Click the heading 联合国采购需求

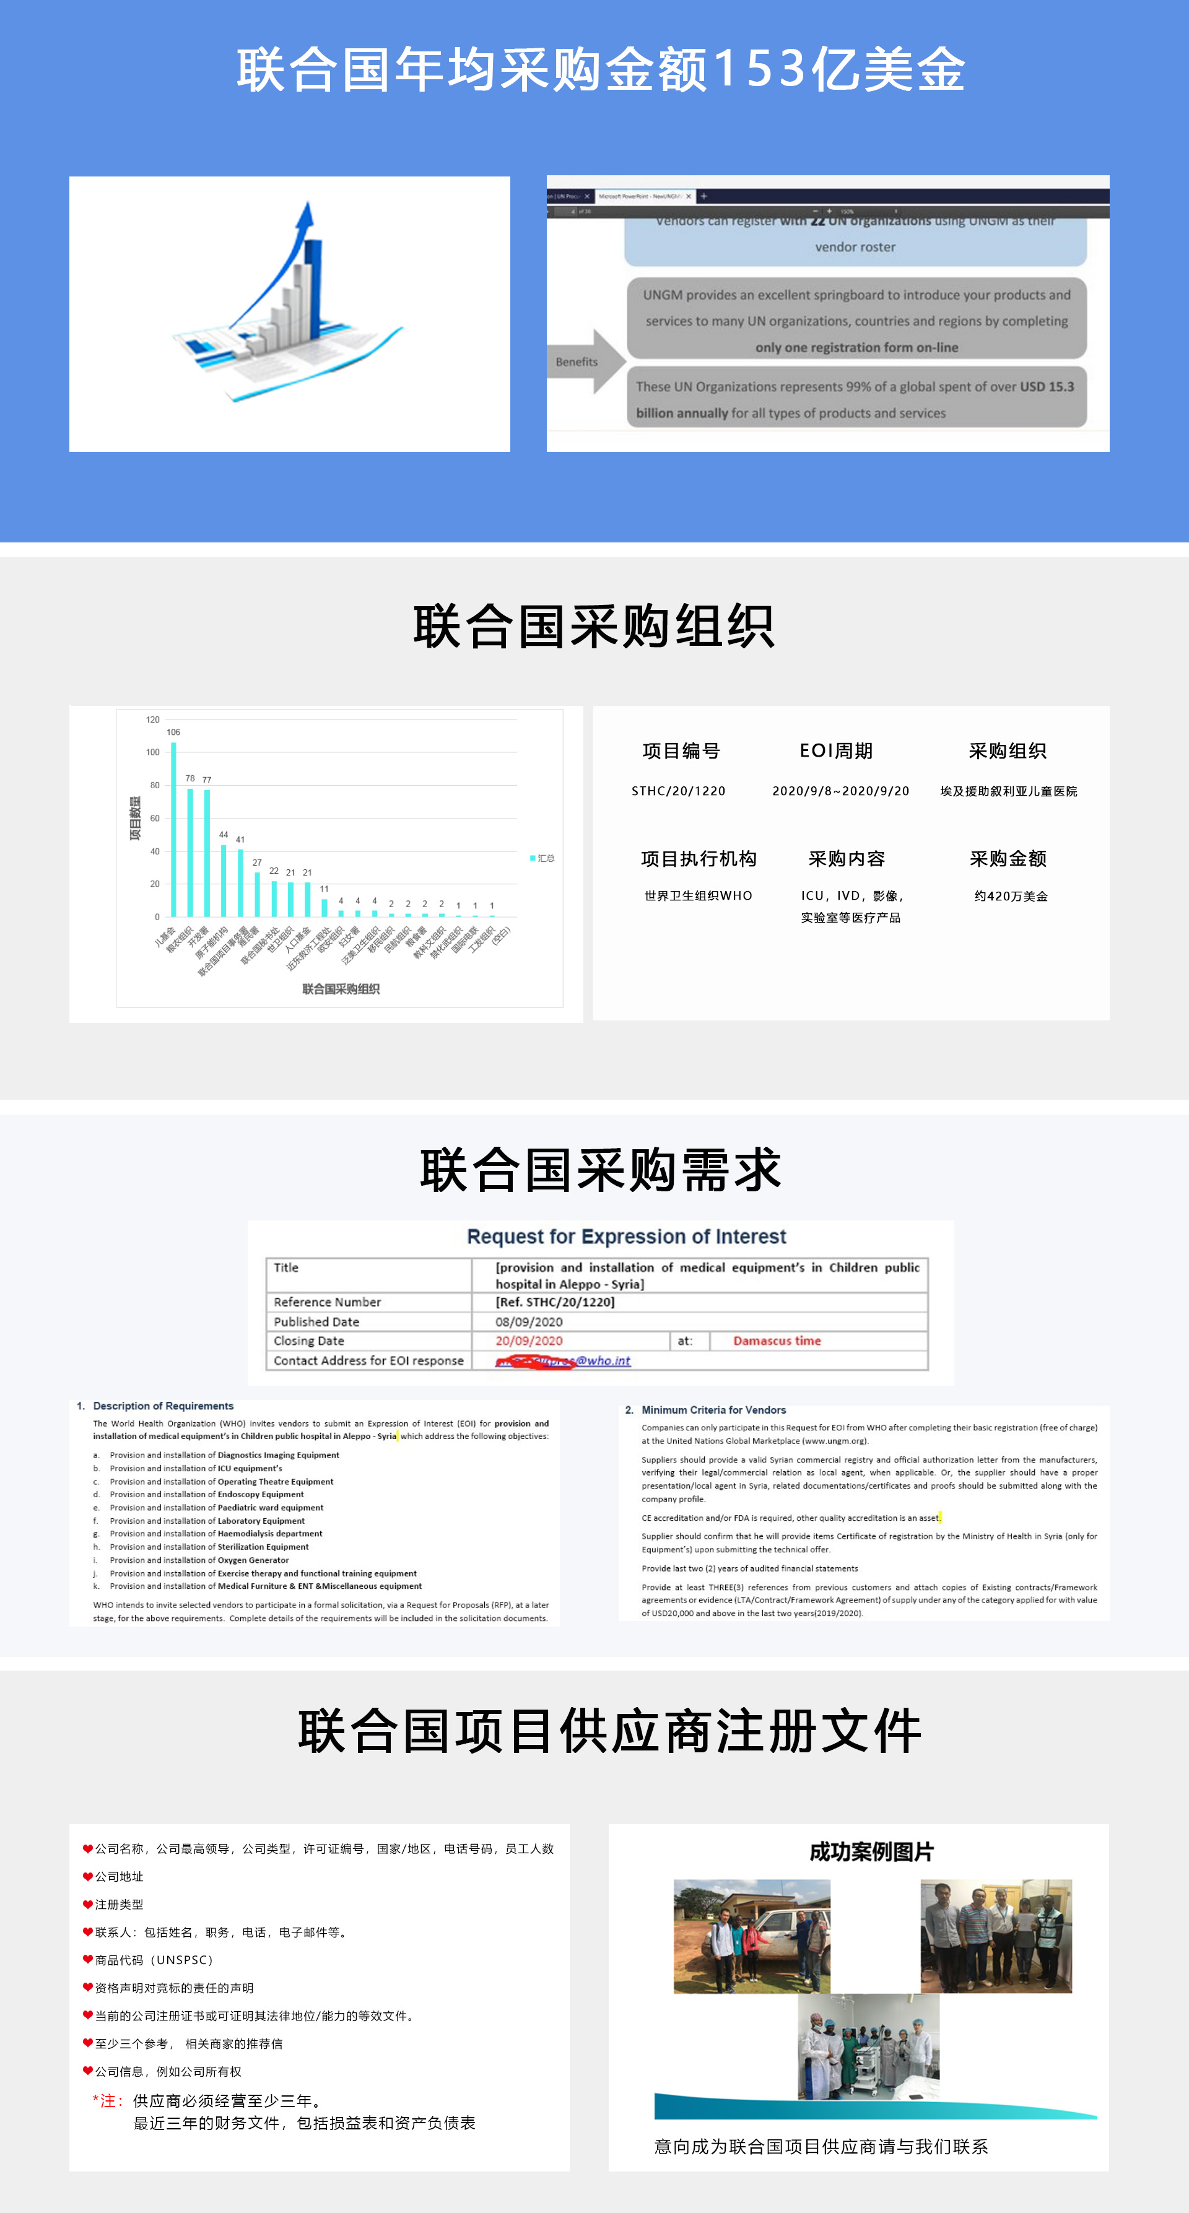click(601, 1170)
